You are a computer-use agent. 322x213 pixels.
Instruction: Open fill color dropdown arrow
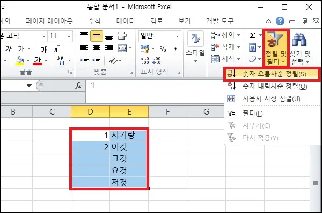[x=28, y=60]
